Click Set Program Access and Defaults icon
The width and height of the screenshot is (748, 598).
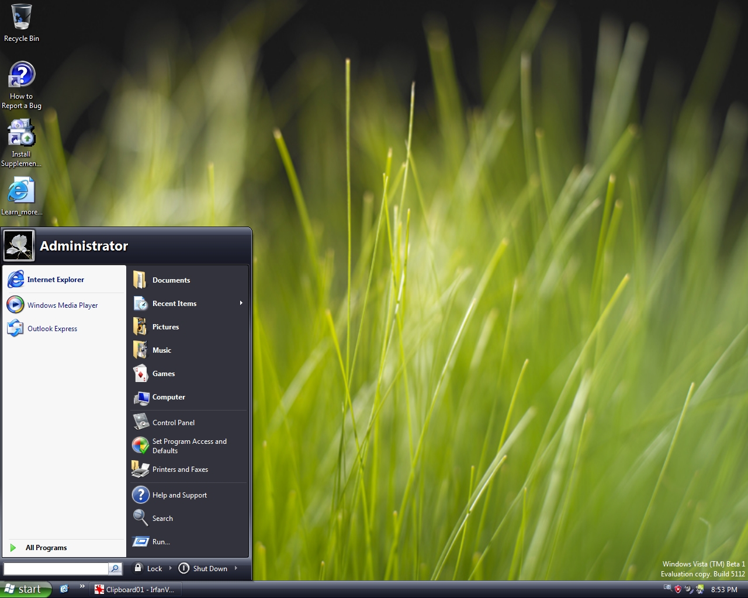[x=140, y=446]
